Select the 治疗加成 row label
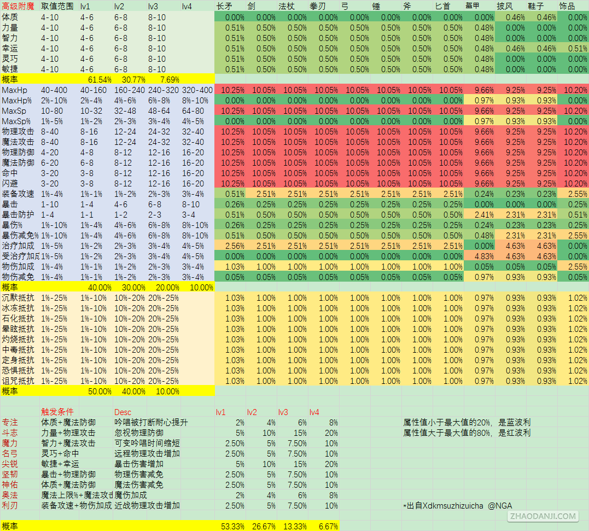This screenshot has height=531, width=589. [x=18, y=246]
